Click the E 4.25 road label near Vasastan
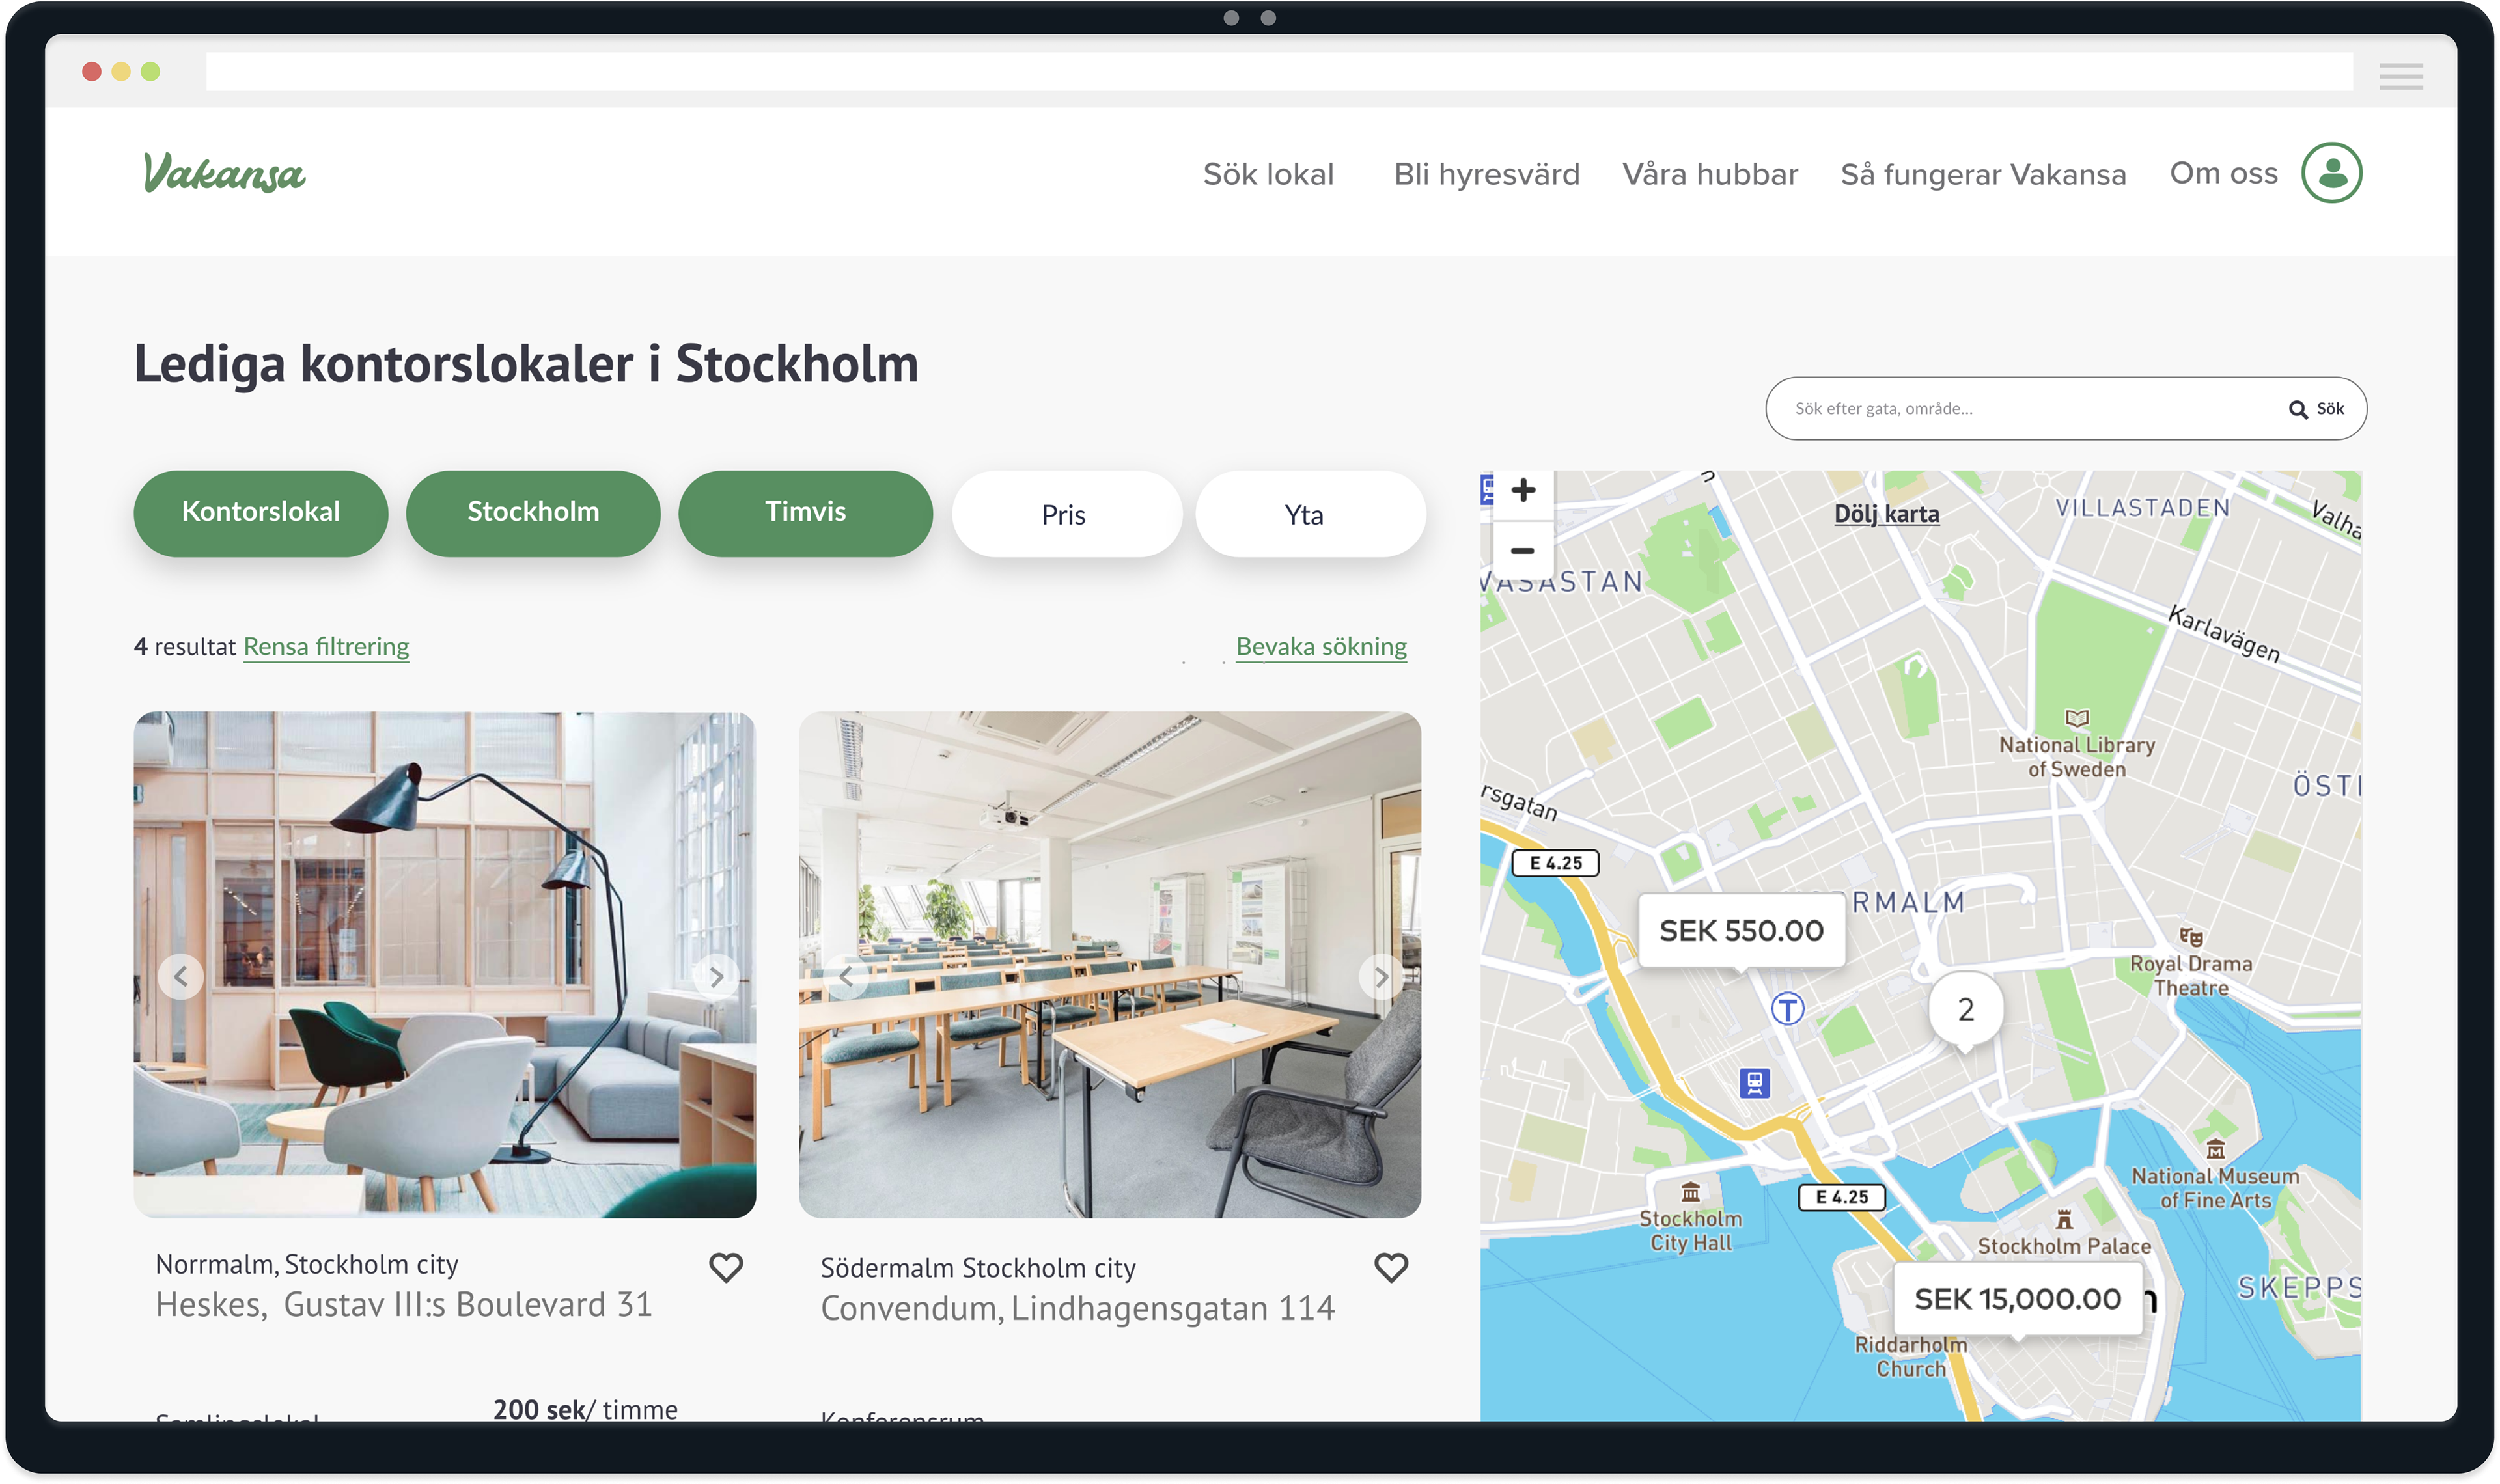Viewport: 2500px width, 1484px height. click(1555, 863)
